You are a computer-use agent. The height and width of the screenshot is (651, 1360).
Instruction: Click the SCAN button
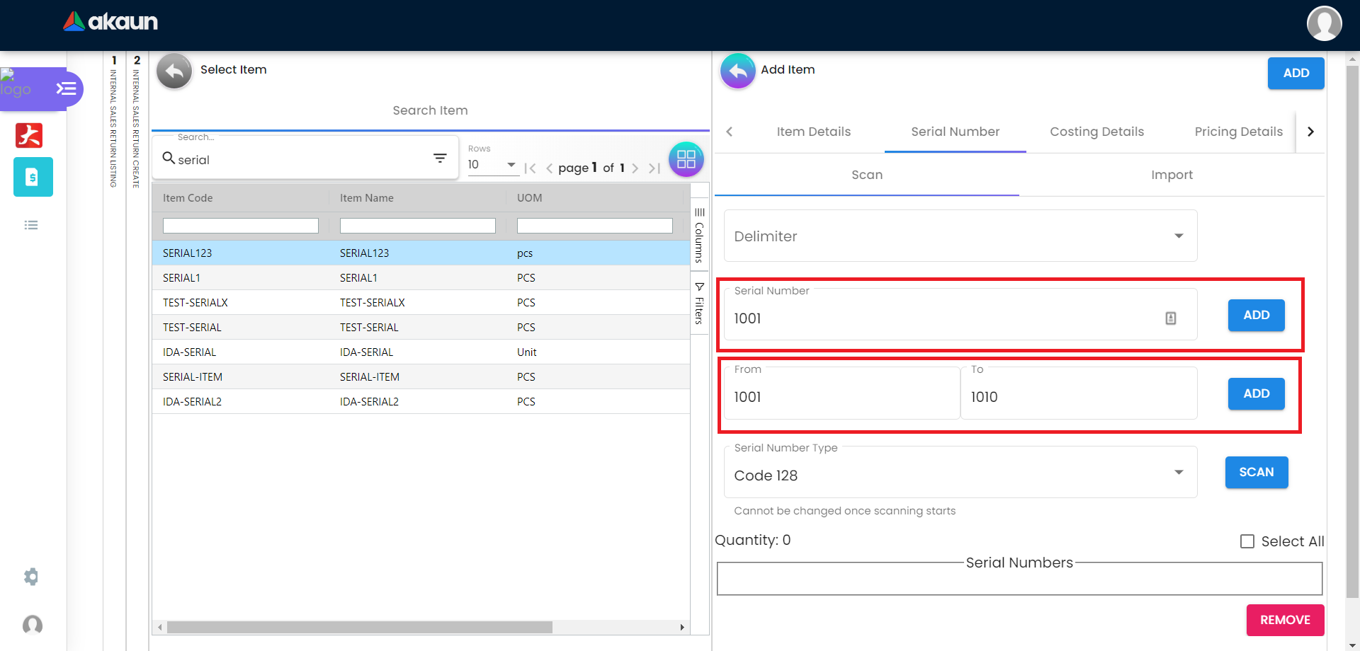1256,472
